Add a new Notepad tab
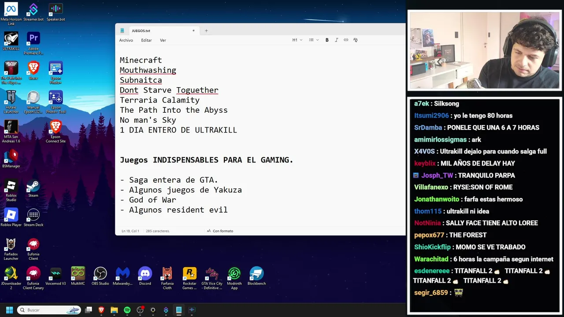 click(x=206, y=31)
